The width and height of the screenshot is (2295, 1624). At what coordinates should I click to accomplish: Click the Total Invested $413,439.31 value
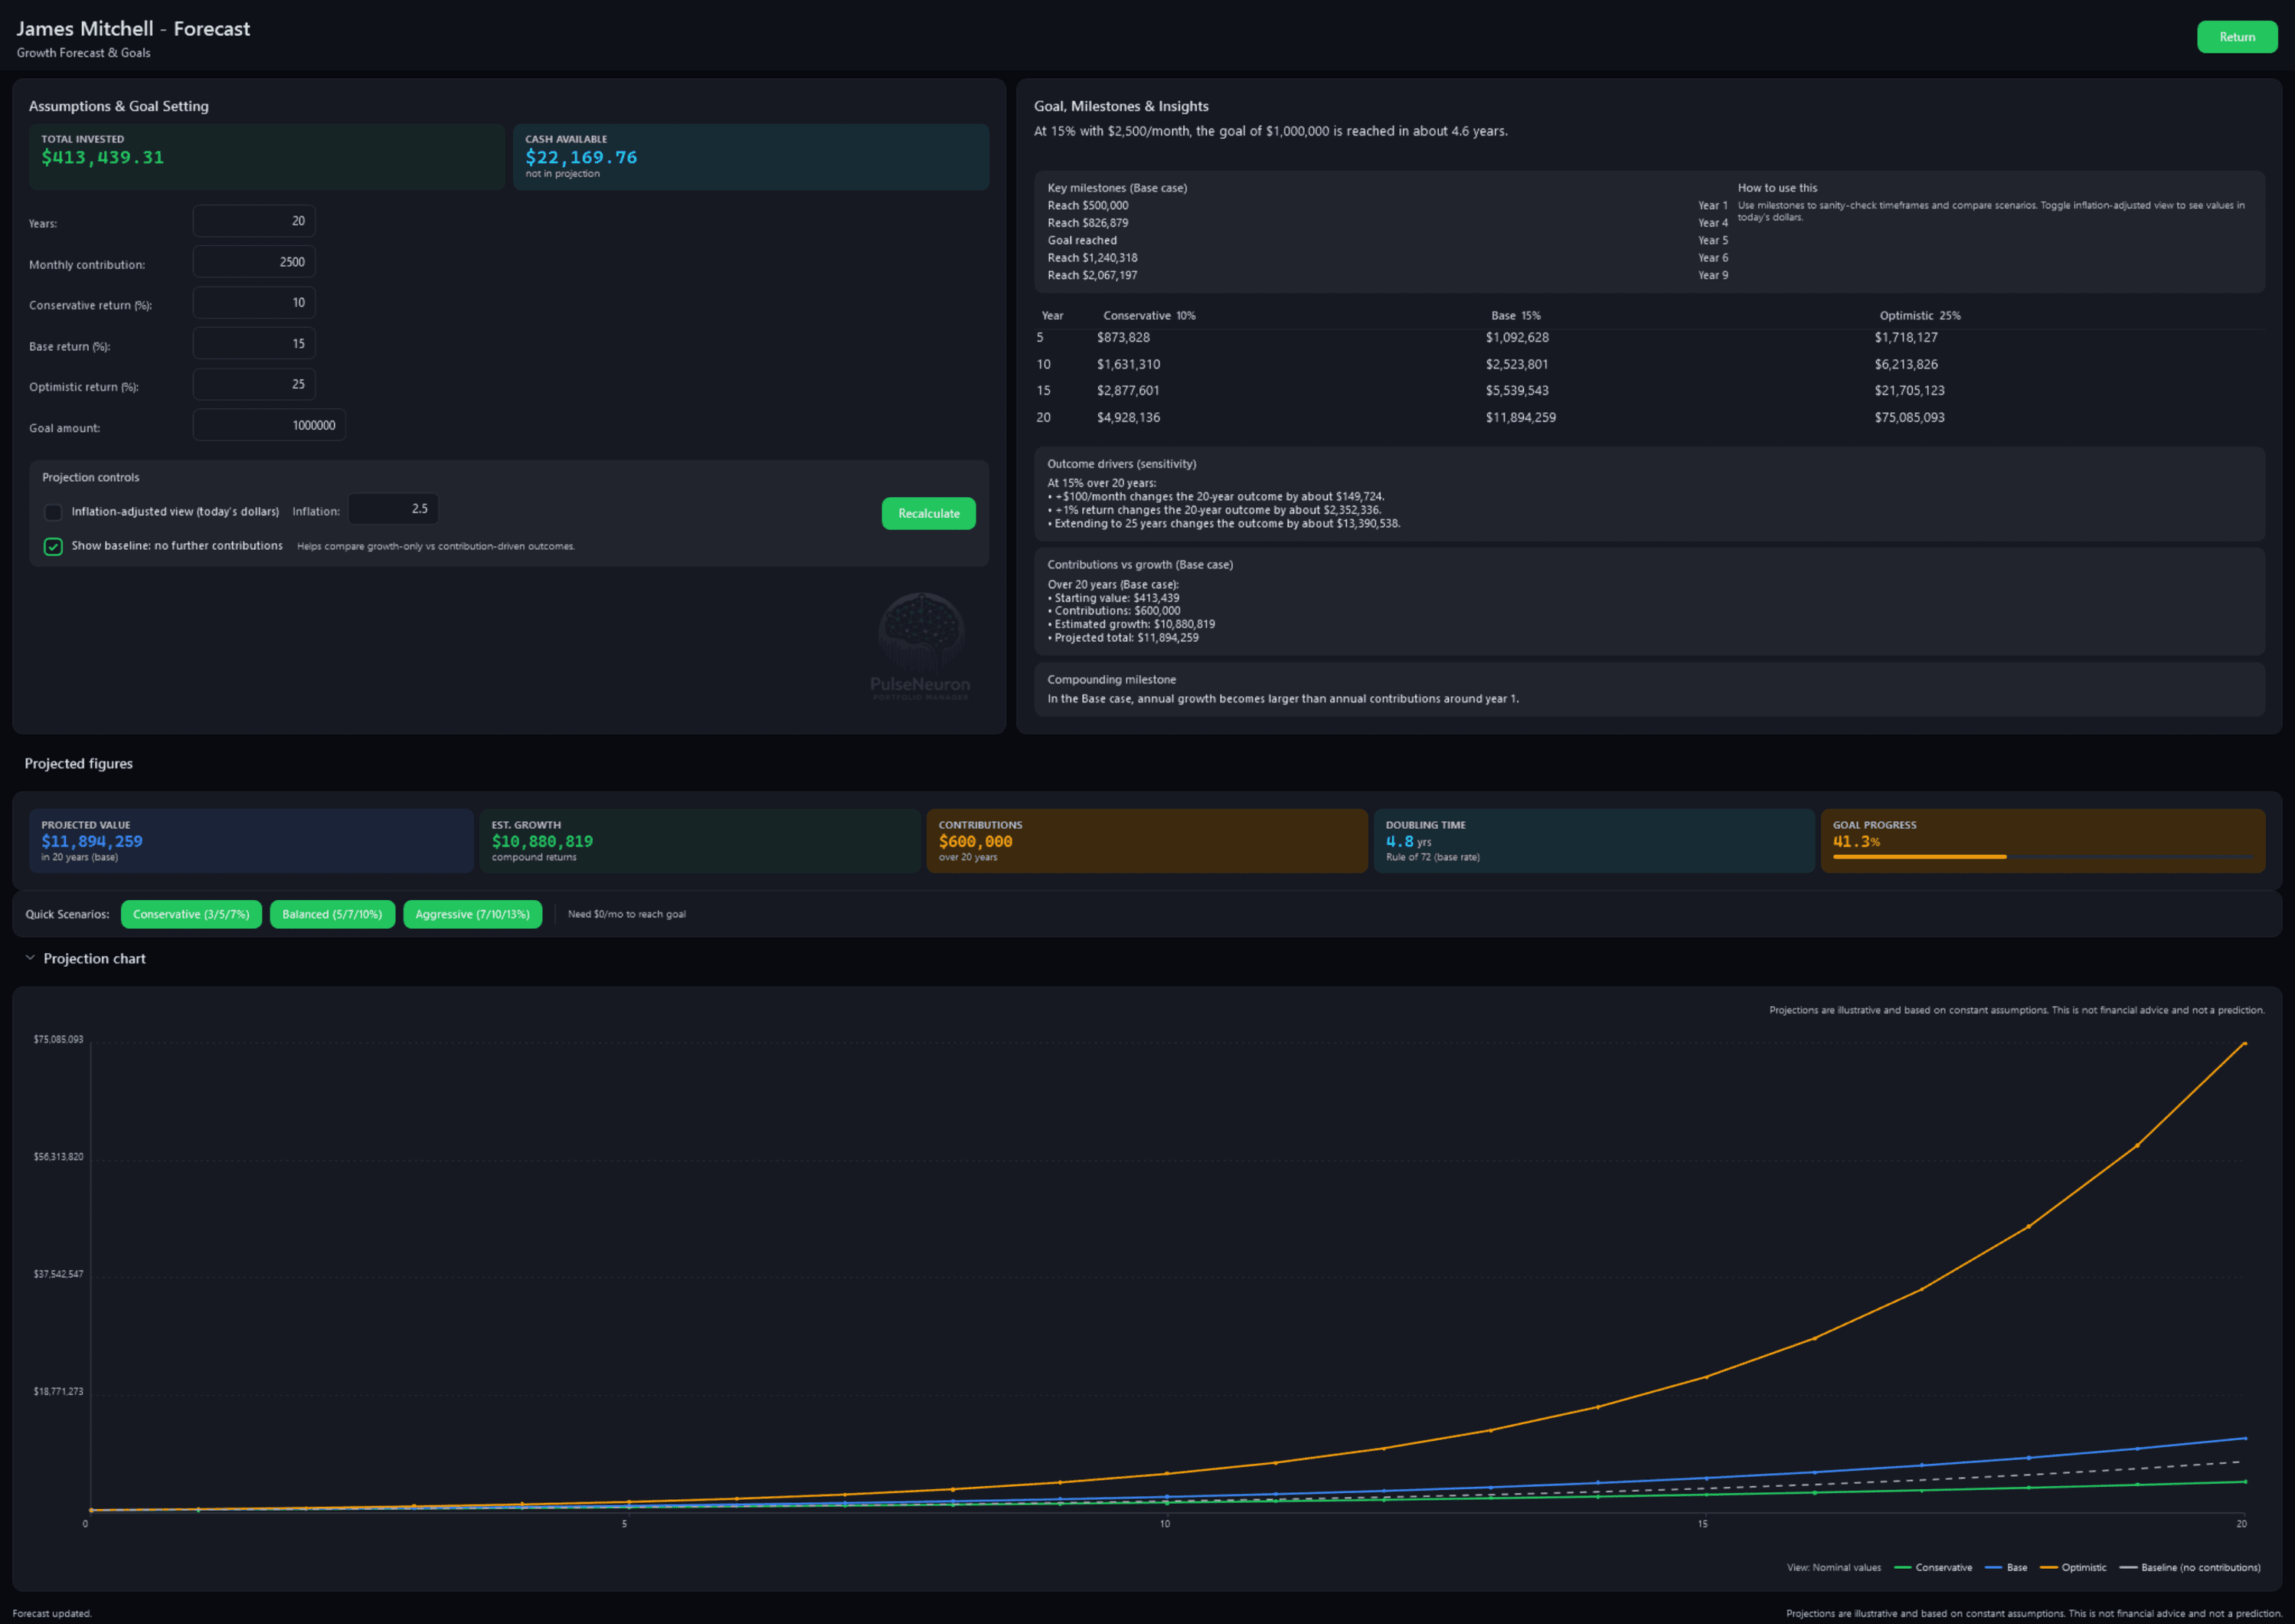click(x=102, y=157)
